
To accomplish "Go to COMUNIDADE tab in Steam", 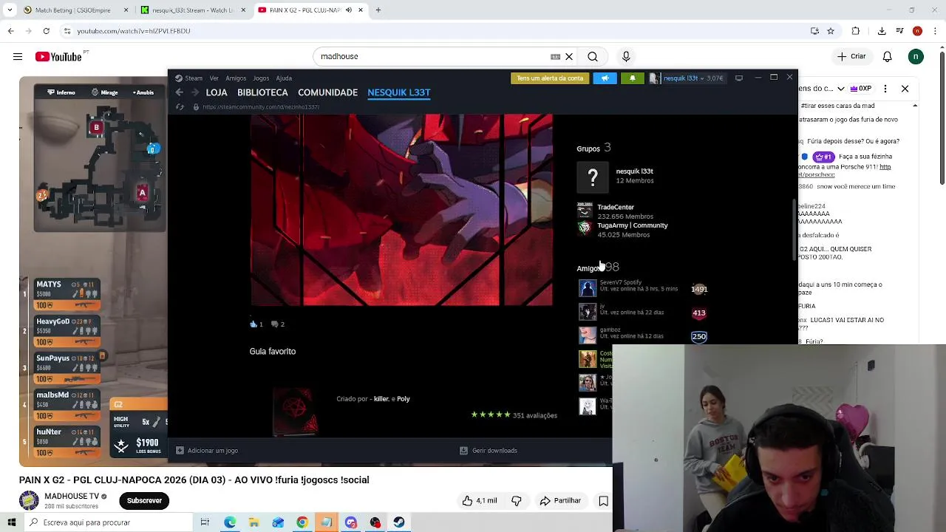I will (x=327, y=92).
